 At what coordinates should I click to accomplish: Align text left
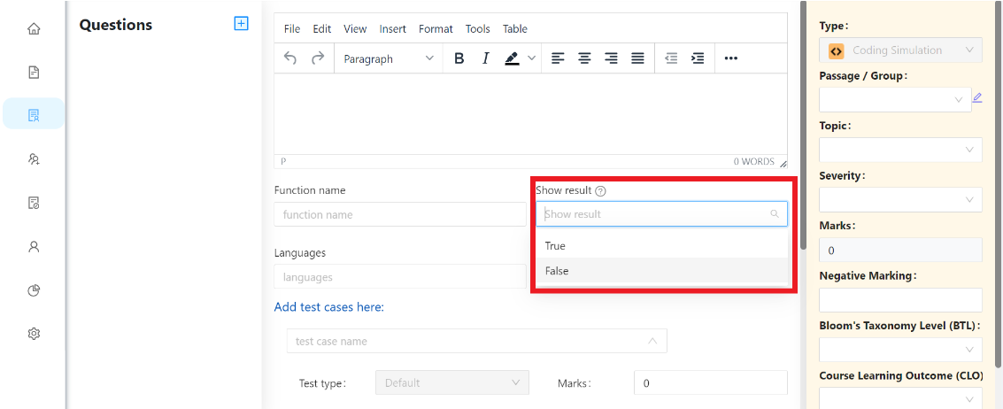(558, 58)
